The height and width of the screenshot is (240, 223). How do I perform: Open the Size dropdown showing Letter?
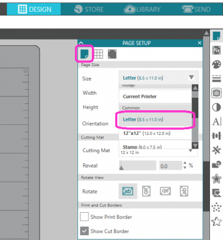point(159,78)
